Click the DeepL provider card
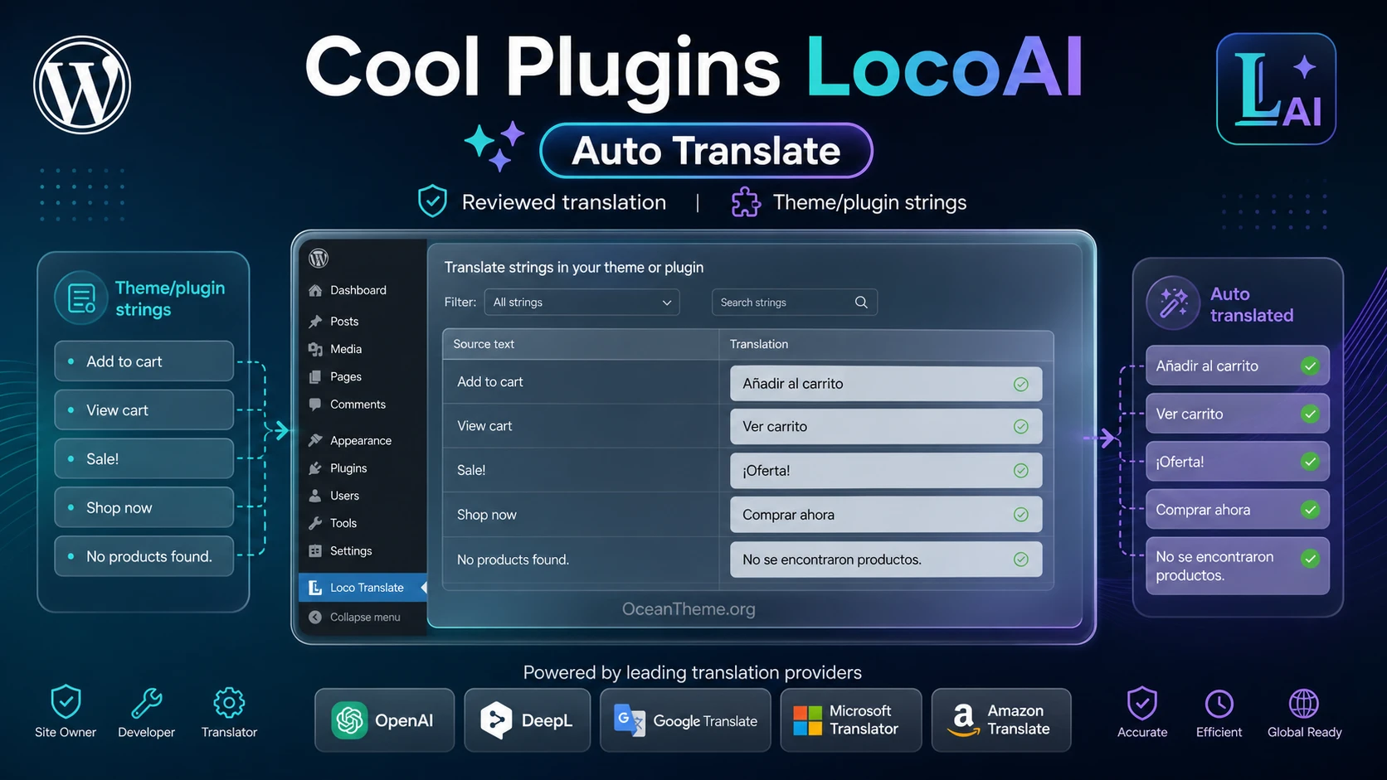 click(528, 720)
